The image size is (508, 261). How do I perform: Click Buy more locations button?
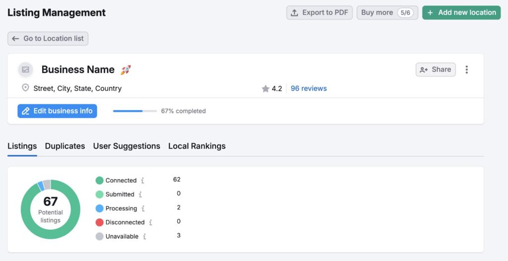(x=387, y=12)
